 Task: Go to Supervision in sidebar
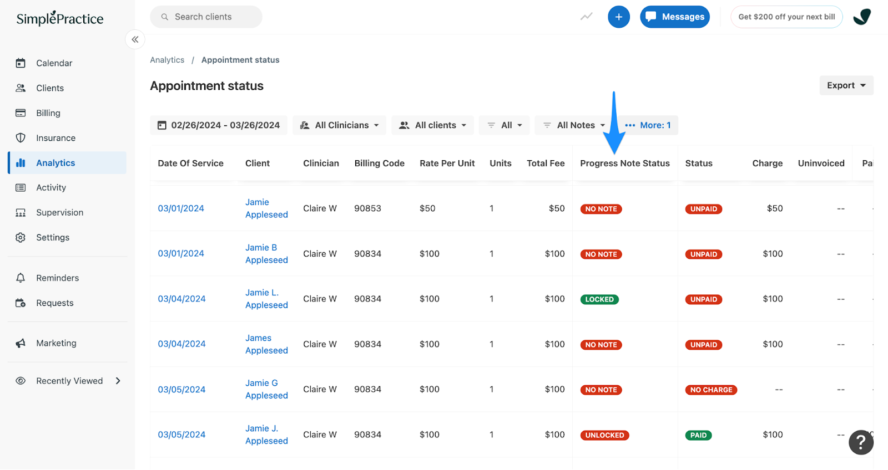coord(60,213)
